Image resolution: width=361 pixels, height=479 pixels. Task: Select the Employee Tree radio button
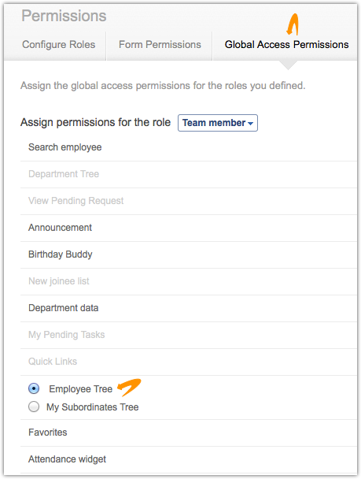(x=34, y=388)
